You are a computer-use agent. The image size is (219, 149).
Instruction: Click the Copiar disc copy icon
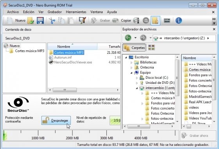pyautogui.click(x=115, y=21)
